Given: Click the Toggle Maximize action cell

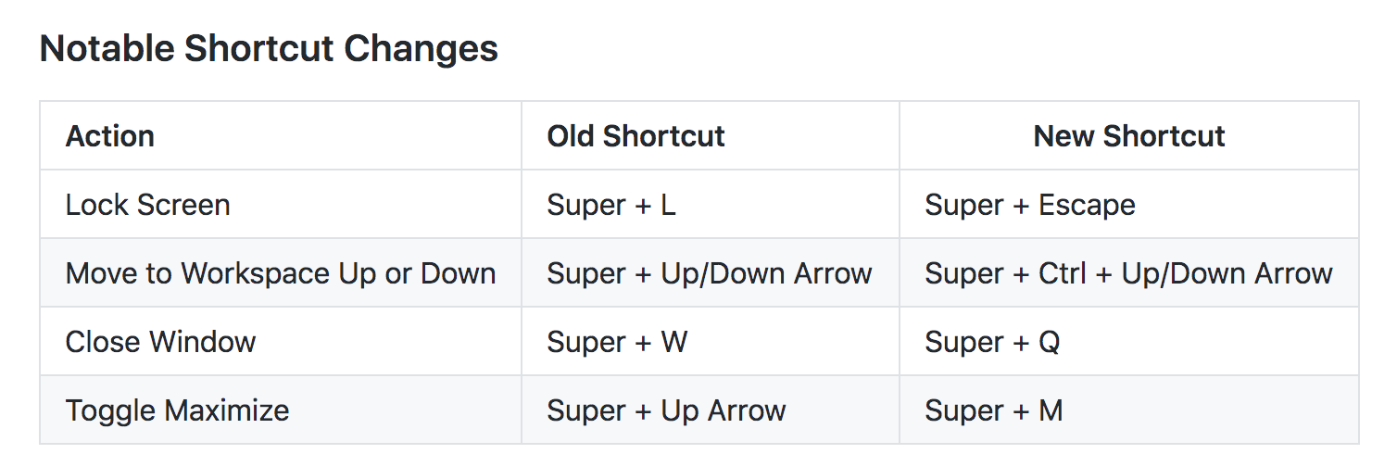Looking at the screenshot, I should (x=281, y=410).
